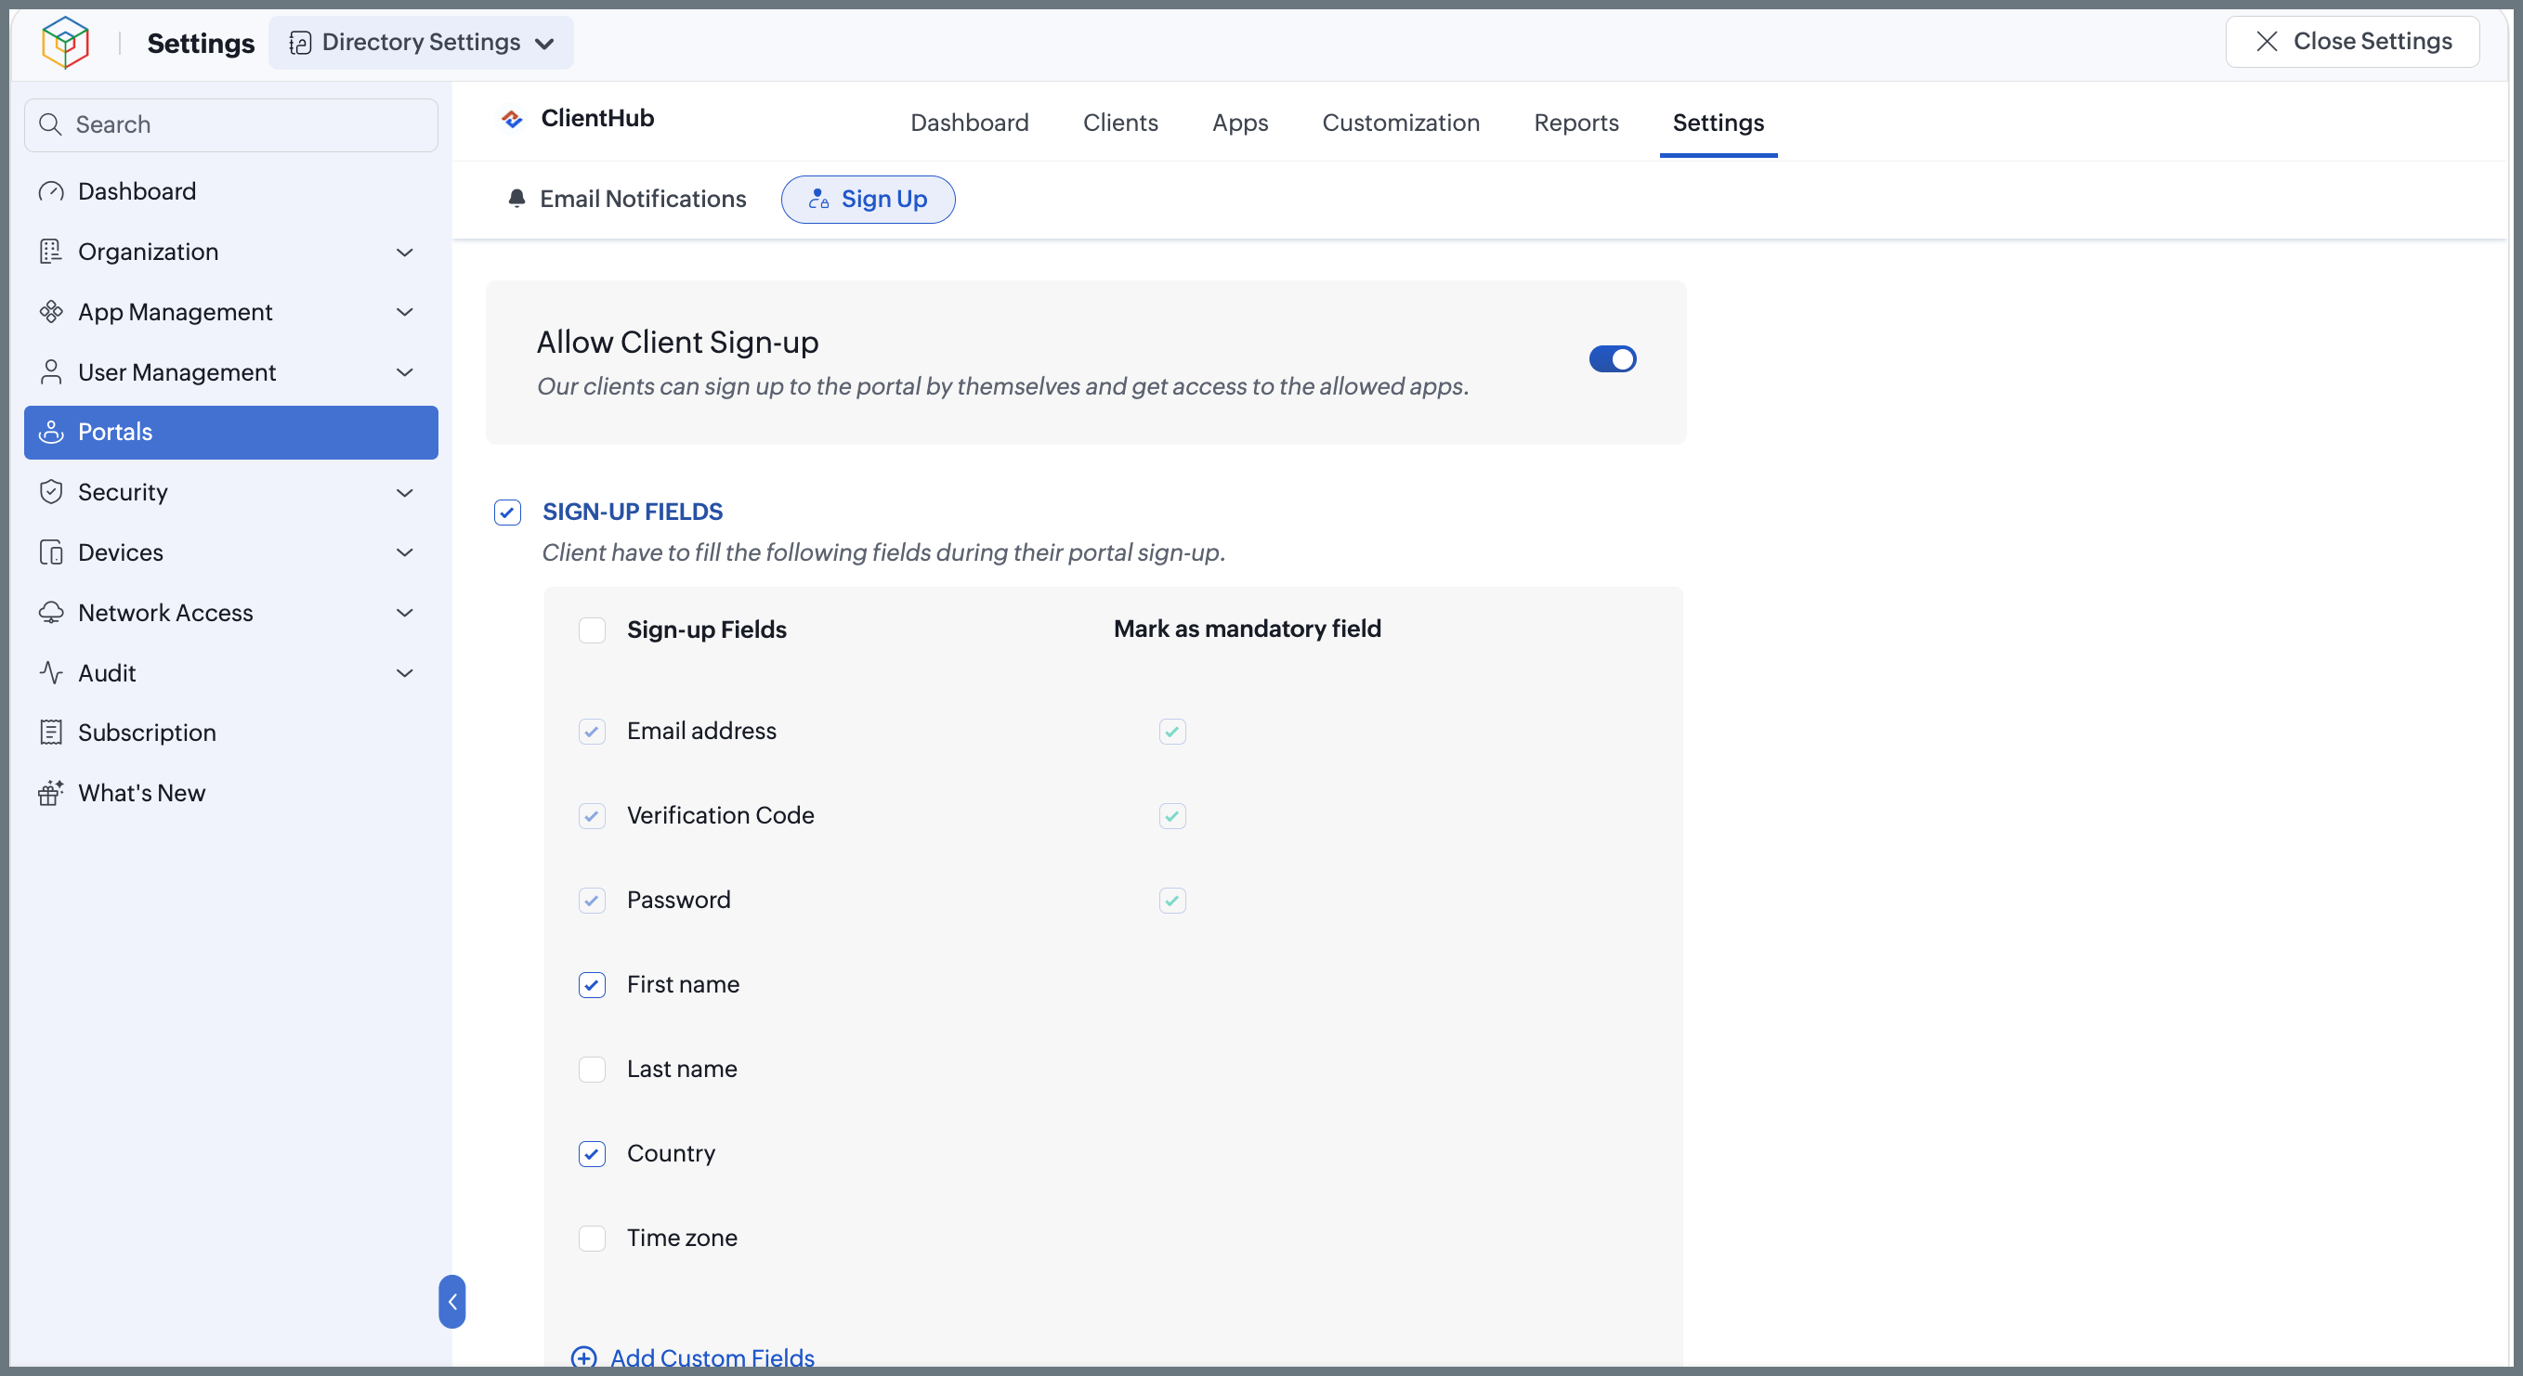
Task: Click the cube logo in the header
Action: click(66, 42)
